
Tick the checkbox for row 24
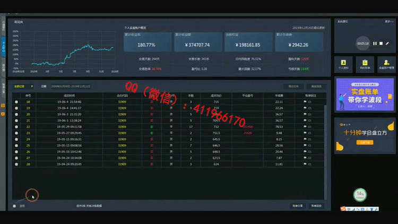(16, 139)
